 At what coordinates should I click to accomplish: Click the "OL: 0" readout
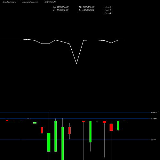pyautogui.click(x=108, y=13)
